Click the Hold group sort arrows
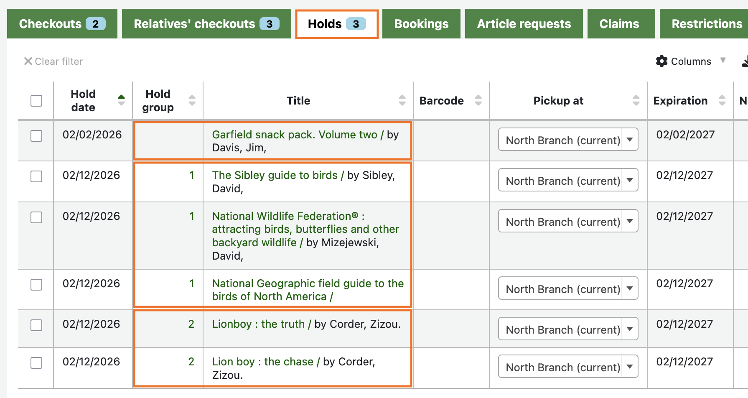This screenshot has height=398, width=748. (192, 100)
